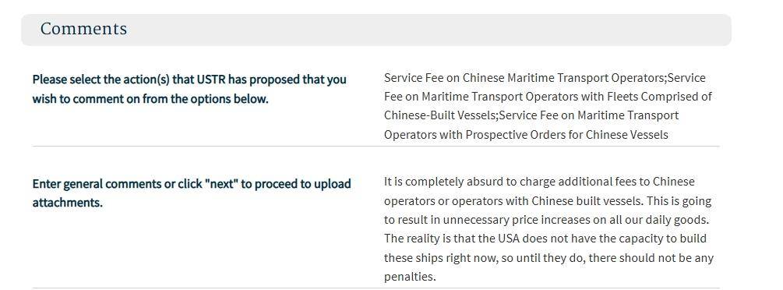783x290 pixels.
Task: Click "Operators with Prospective Orders for Chinese Vessels"
Action: pos(526,135)
